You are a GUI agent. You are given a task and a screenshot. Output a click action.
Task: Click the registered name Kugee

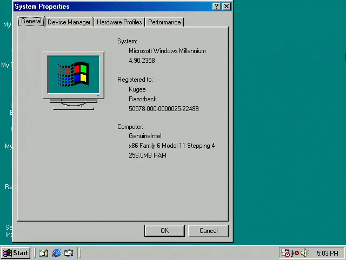click(x=137, y=89)
